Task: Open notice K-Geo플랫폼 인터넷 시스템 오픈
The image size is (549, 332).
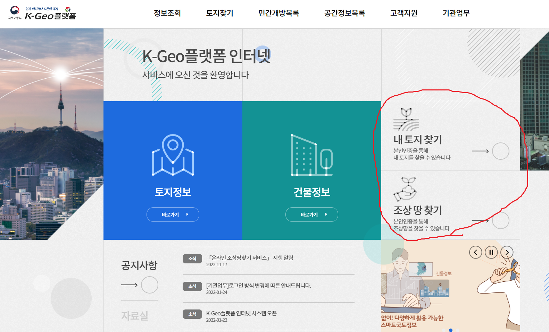Action: coord(241,313)
